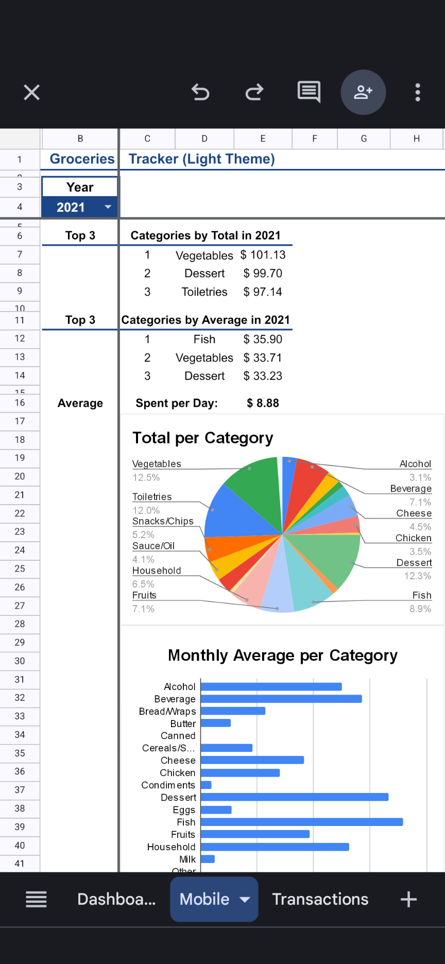Switch to the Transactions sheet tab
Screen dimensions: 445x964
[320, 899]
